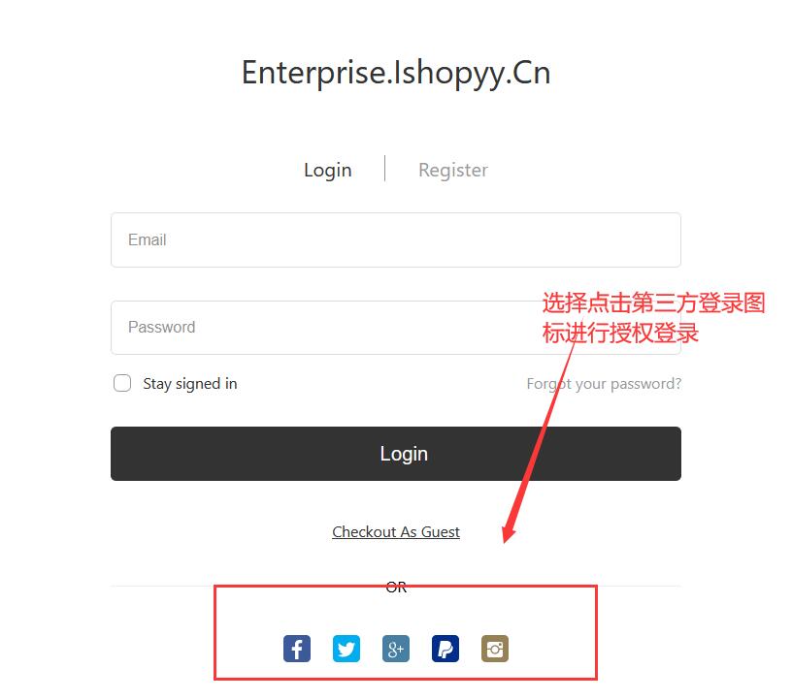Click the OR separator text
This screenshot has height=700, width=792.
[395, 587]
